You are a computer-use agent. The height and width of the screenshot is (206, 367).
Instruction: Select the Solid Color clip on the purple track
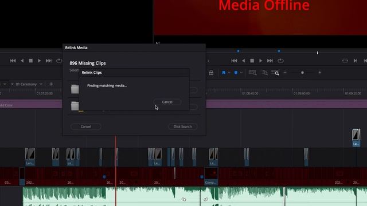point(31,104)
